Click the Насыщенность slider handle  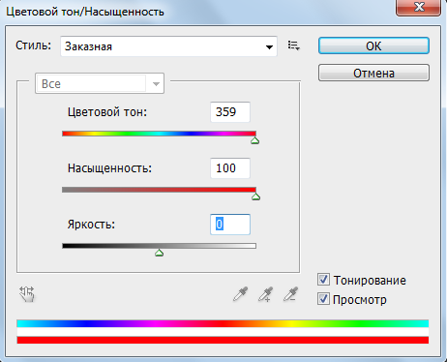[255, 196]
